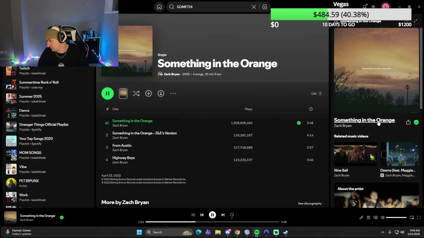Open the Browse icon beside search
The image size is (424, 238).
coord(265,7)
